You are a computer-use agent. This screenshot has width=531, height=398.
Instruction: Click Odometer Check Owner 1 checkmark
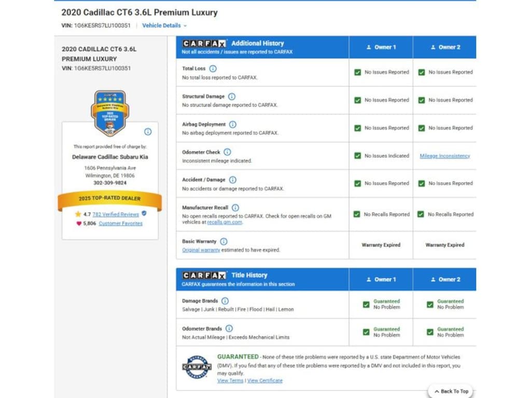358,156
